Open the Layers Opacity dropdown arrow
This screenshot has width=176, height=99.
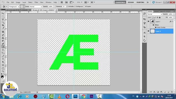click(x=174, y=14)
